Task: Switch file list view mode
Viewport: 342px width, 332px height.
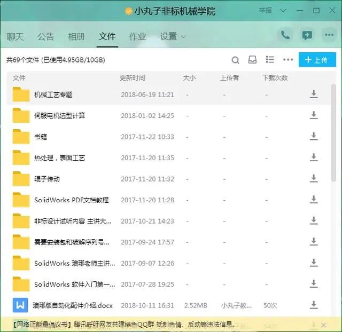Action: pos(270,59)
